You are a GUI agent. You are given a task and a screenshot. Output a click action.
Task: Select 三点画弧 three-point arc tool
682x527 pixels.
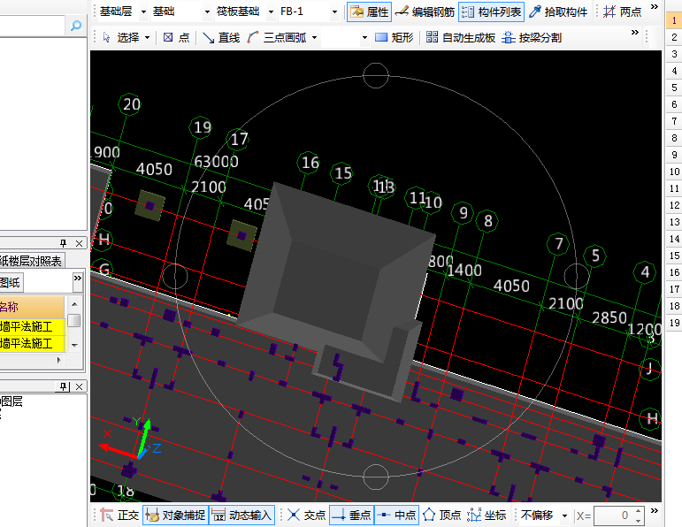click(277, 38)
